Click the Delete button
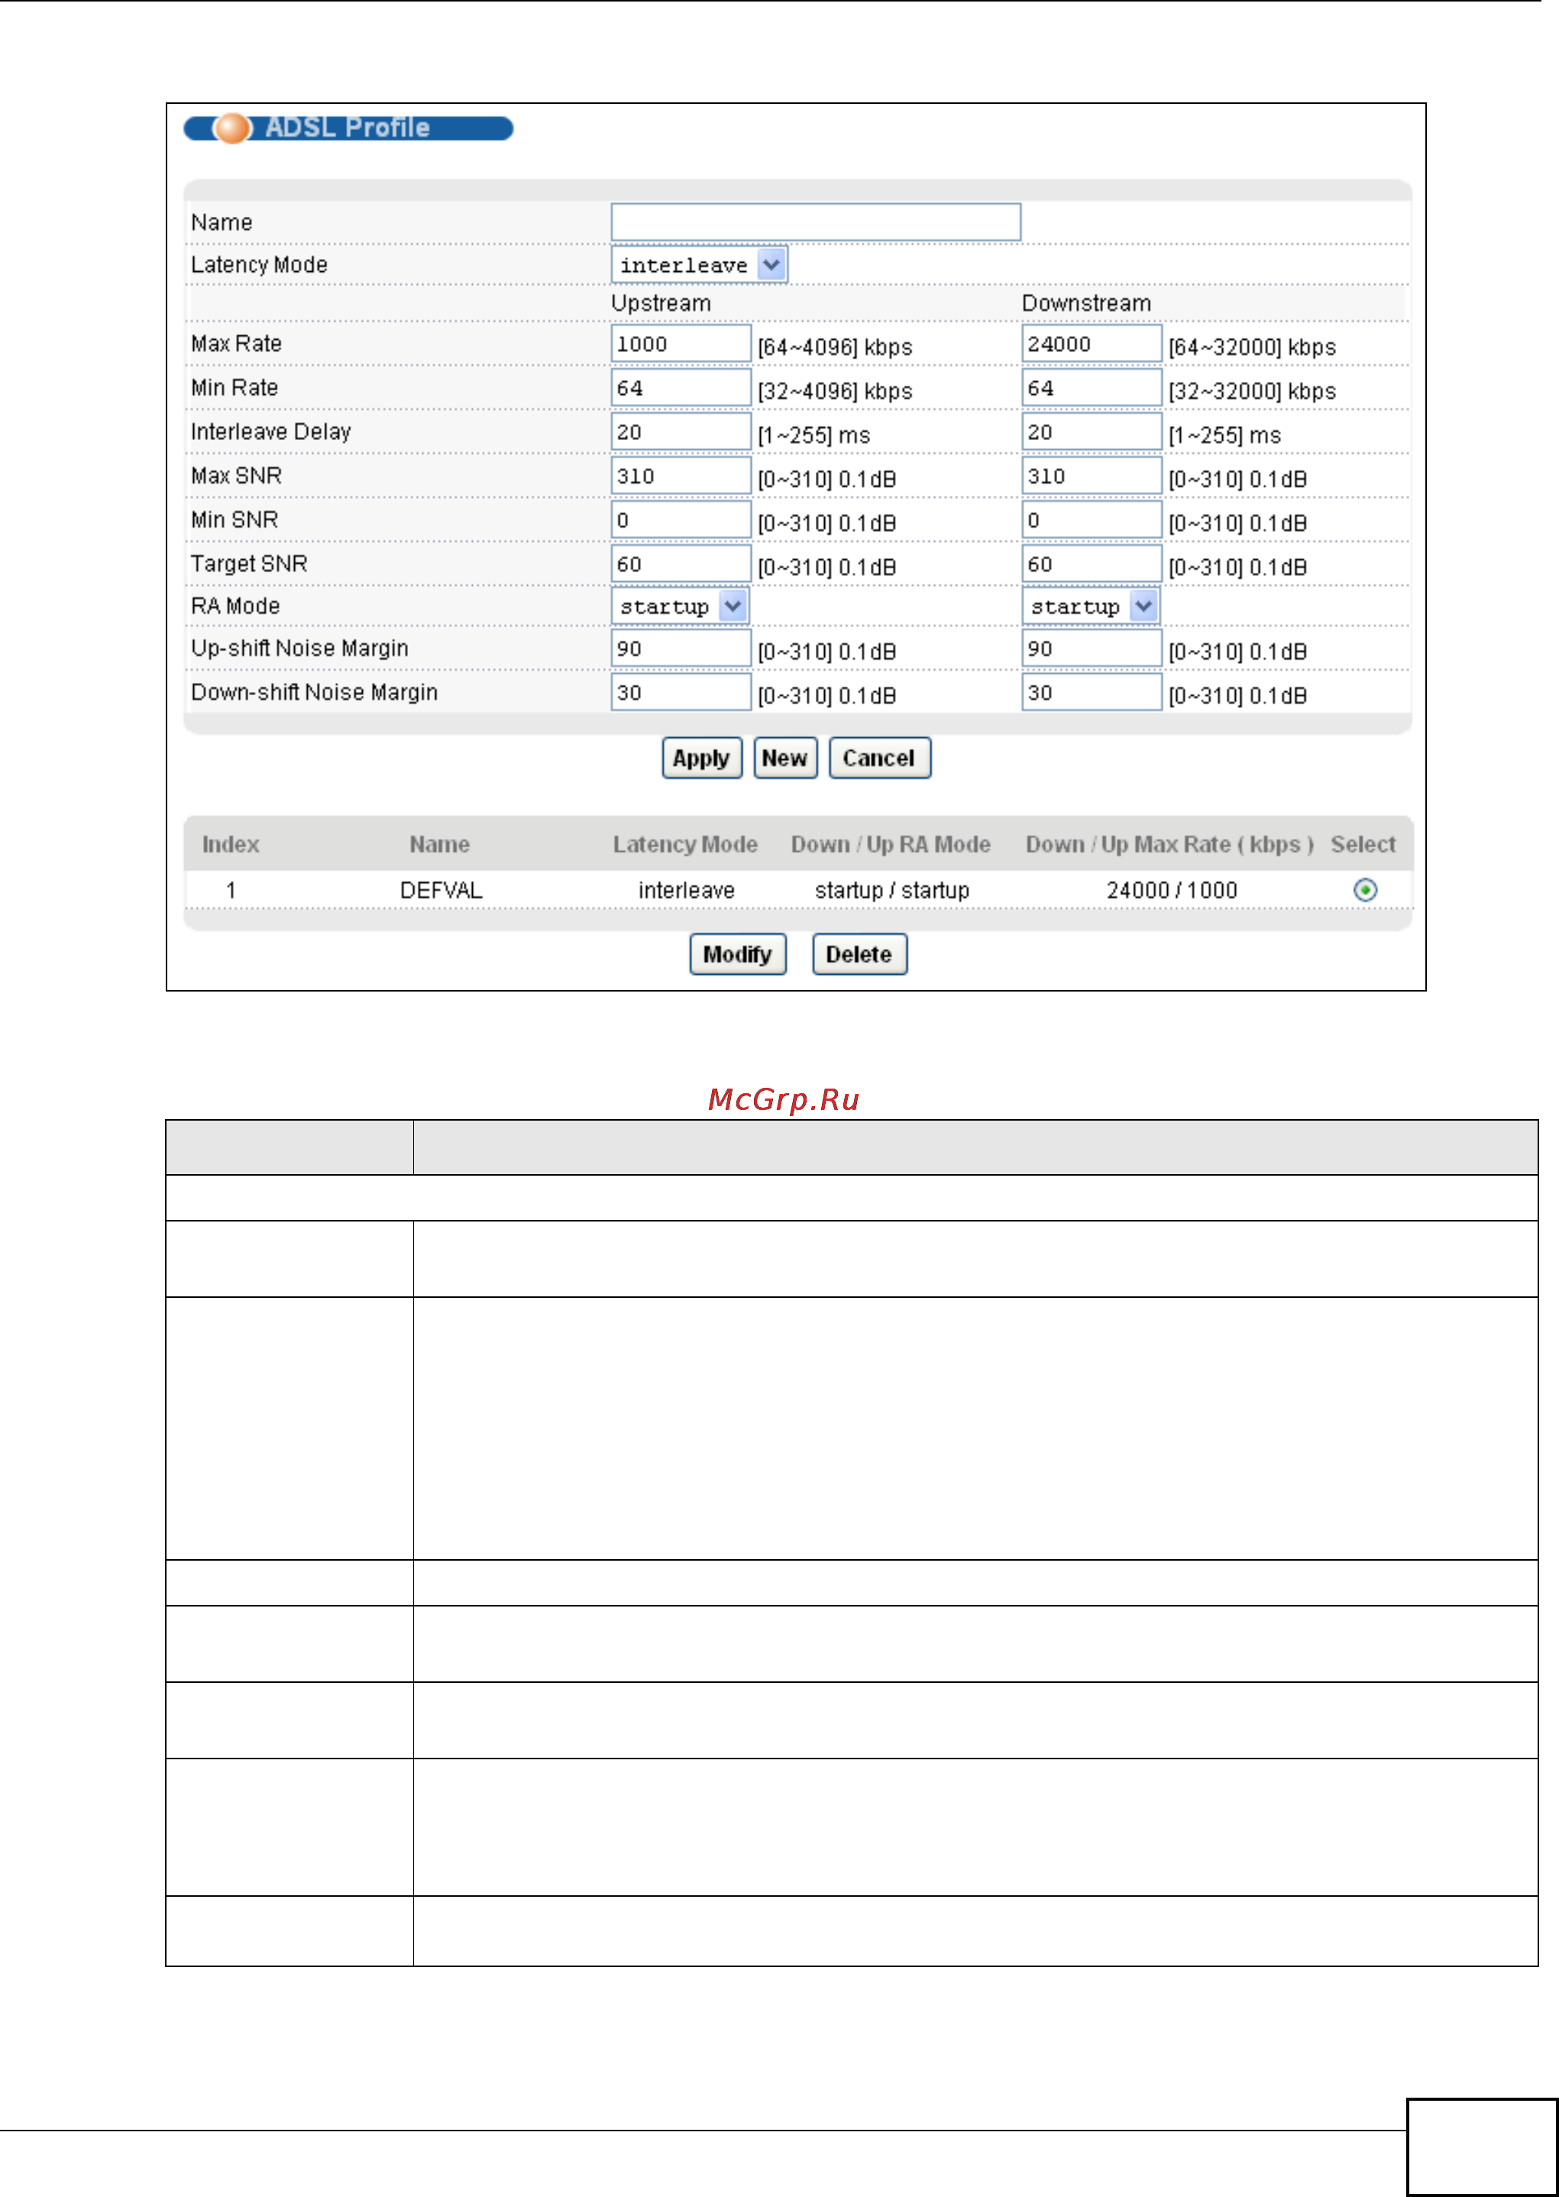Image resolution: width=1559 pixels, height=2197 pixels. tap(859, 954)
